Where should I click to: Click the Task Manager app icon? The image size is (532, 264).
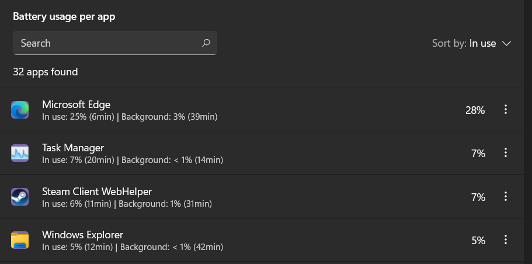20,154
